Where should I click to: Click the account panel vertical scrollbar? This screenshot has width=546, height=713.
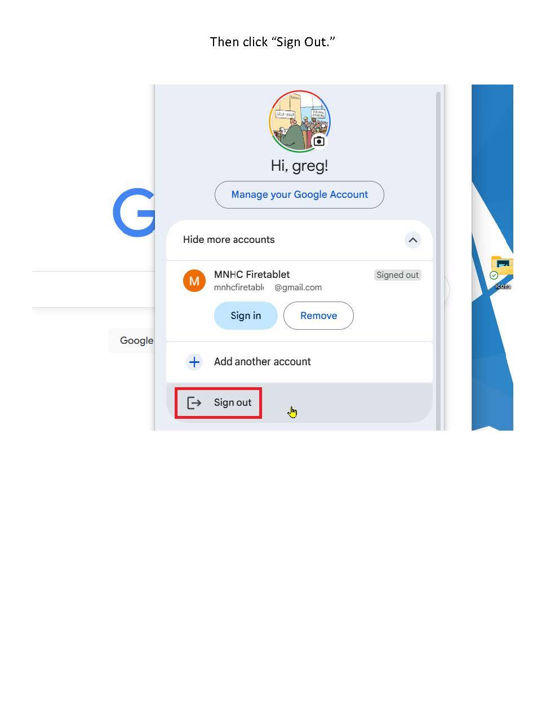click(439, 259)
